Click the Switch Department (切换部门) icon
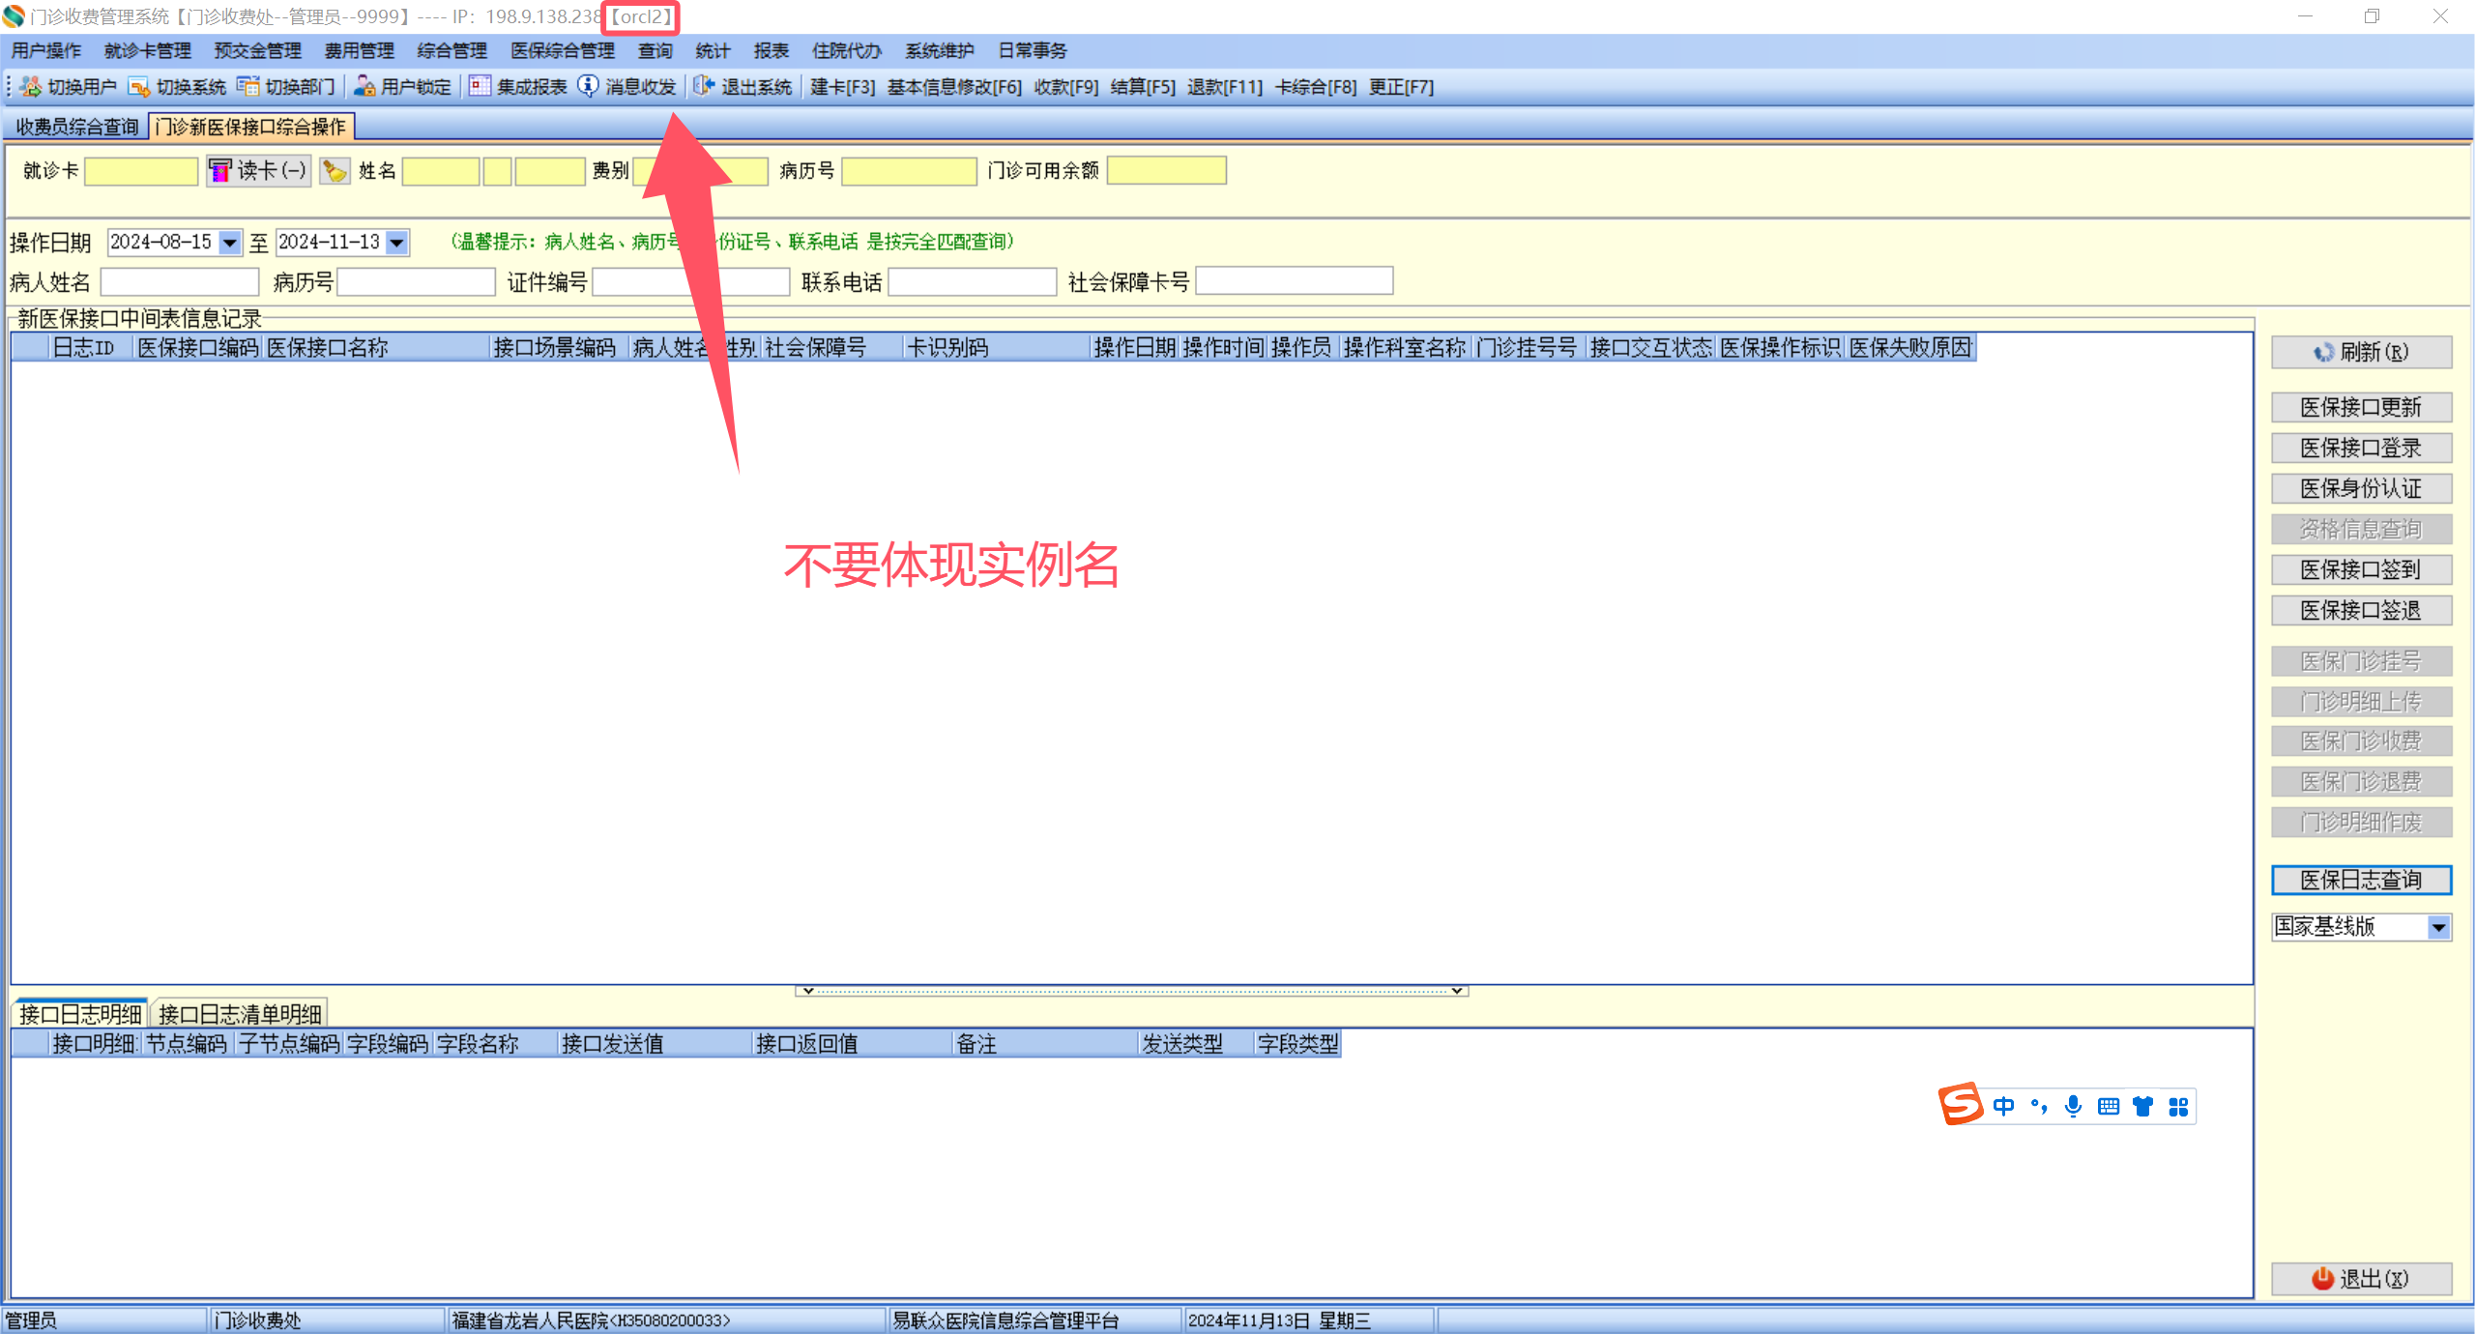2476x1334 pixels. (248, 87)
